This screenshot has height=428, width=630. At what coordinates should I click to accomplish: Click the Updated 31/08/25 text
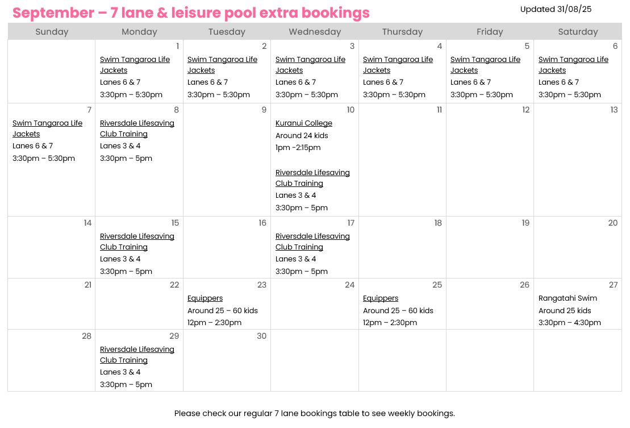click(x=556, y=9)
